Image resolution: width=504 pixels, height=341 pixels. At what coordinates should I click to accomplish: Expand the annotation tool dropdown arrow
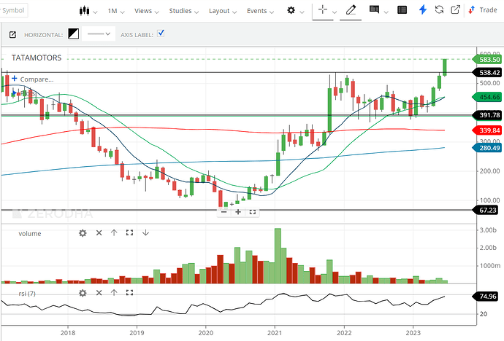(x=386, y=12)
